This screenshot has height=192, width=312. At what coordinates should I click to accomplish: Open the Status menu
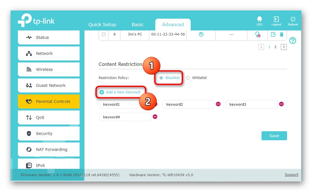pos(49,37)
